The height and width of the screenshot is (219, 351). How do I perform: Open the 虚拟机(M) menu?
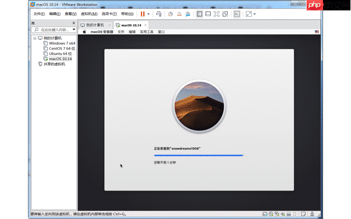tap(89, 14)
